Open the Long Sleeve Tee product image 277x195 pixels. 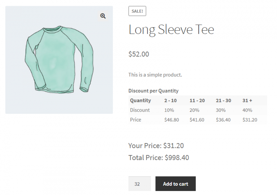(x=59, y=60)
